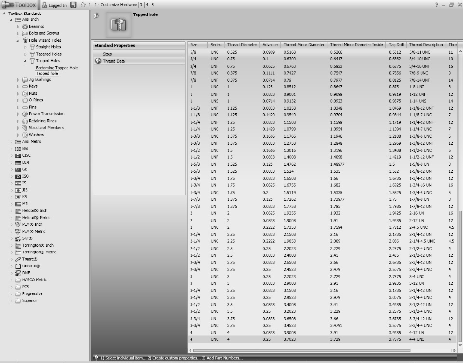Click the Jig Bushings icon
This screenshot has width=463, height=363.
pyautogui.click(x=25, y=80)
